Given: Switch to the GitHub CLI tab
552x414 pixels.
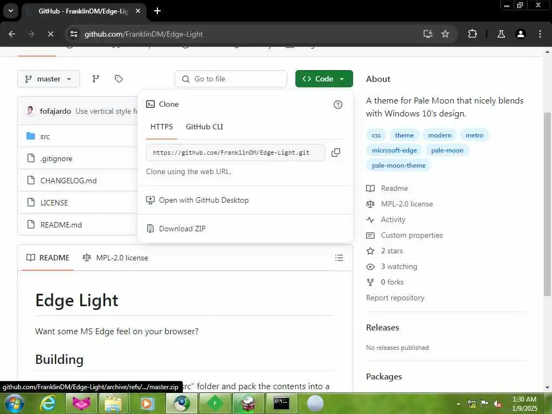Looking at the screenshot, I should click(204, 127).
